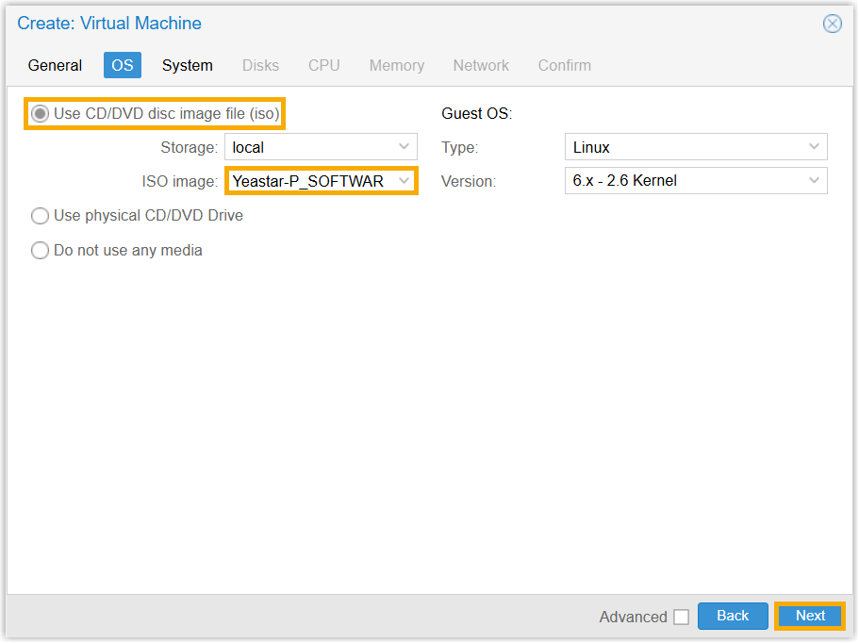859x643 pixels.
Task: Switch to the General tab
Action: (x=55, y=65)
